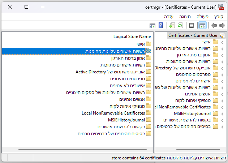Click the tree pane horizontal scrollbar
This screenshot has height=163, width=228.
[x=190, y=149]
